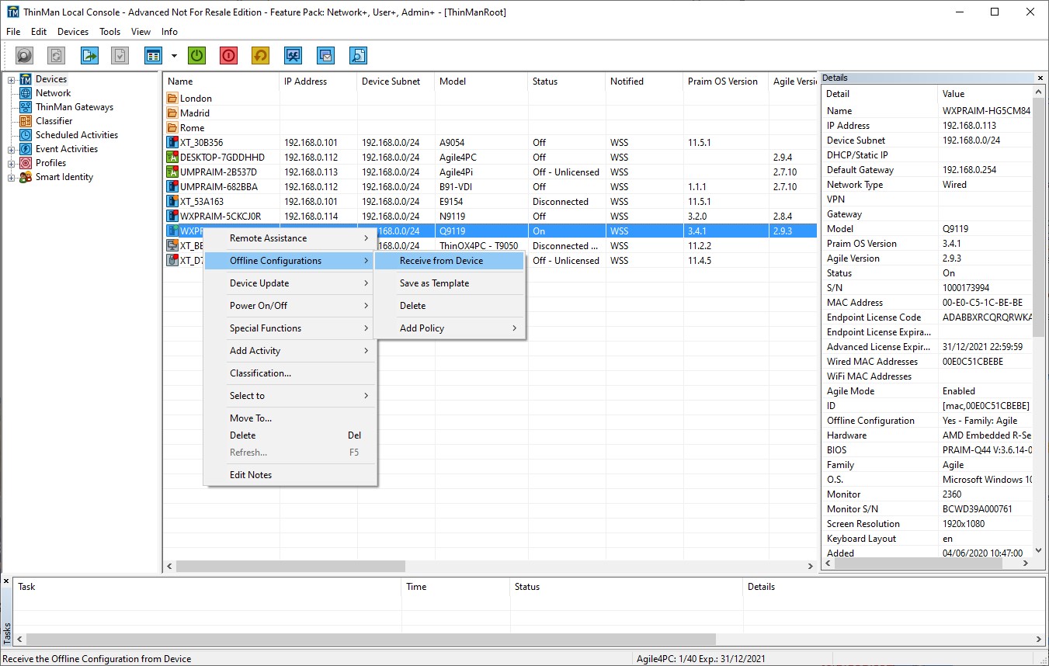
Task: Select the Scheduled Activities clock icon
Action: 26,135
